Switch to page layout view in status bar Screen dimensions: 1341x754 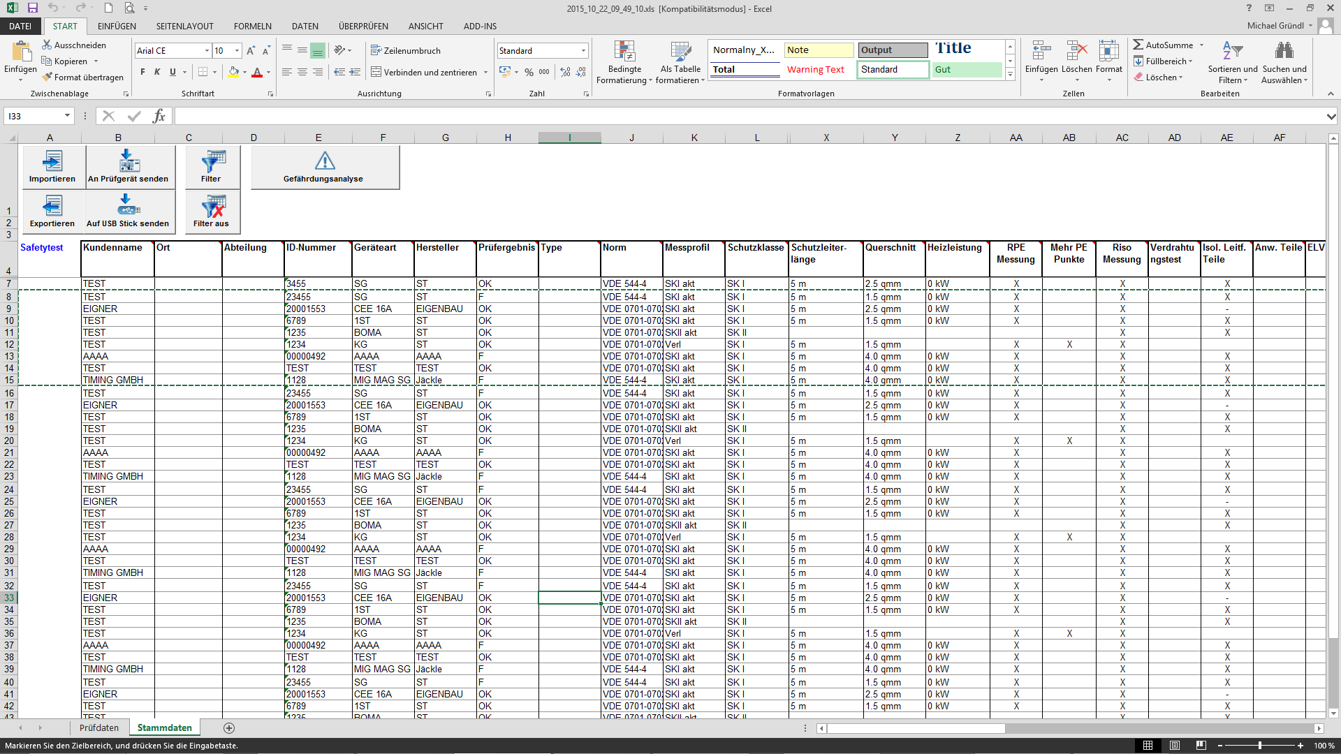(1175, 746)
